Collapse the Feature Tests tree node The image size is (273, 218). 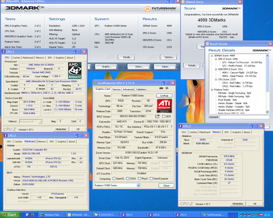212,90
